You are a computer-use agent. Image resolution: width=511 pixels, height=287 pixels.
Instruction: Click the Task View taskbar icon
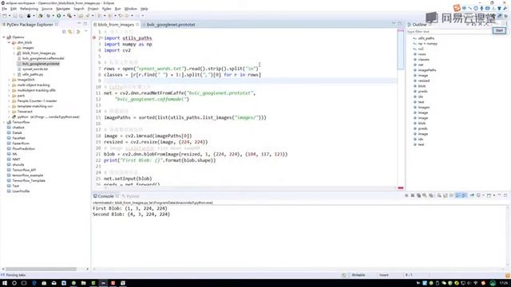(x=24, y=283)
